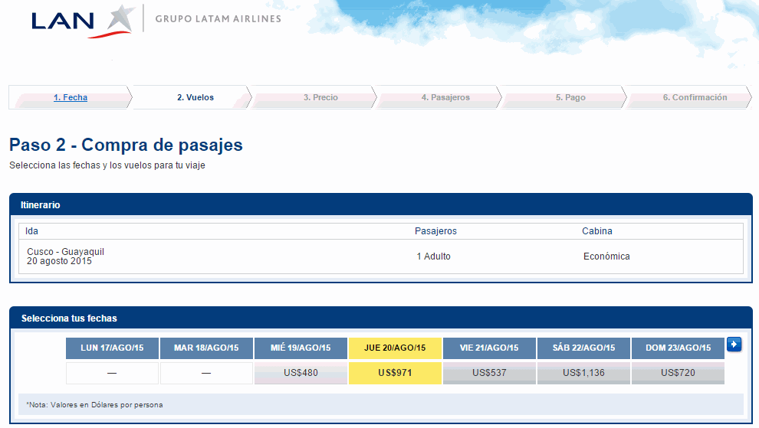The width and height of the screenshot is (759, 428).
Task: Choose the US$720 fare
Action: click(678, 374)
